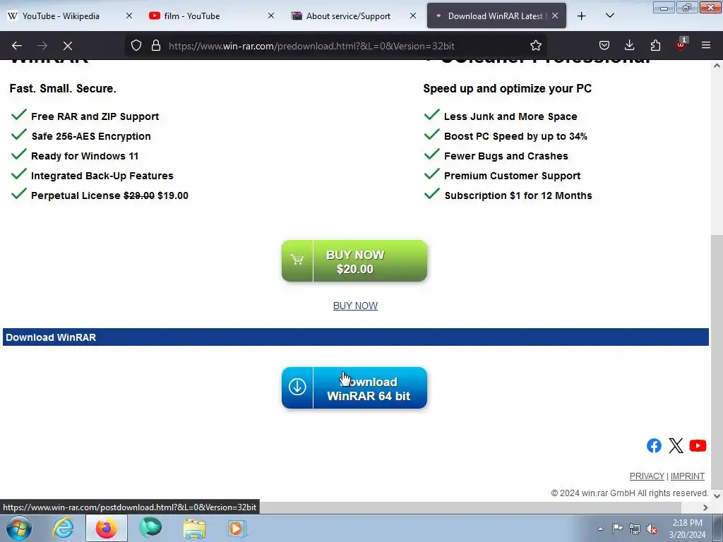Open the BUY NOW text link

pyautogui.click(x=355, y=306)
